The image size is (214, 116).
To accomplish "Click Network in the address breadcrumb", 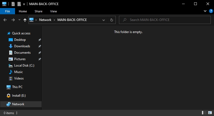I will [x=45, y=20].
